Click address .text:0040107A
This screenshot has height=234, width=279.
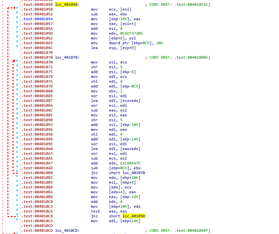[37, 81]
